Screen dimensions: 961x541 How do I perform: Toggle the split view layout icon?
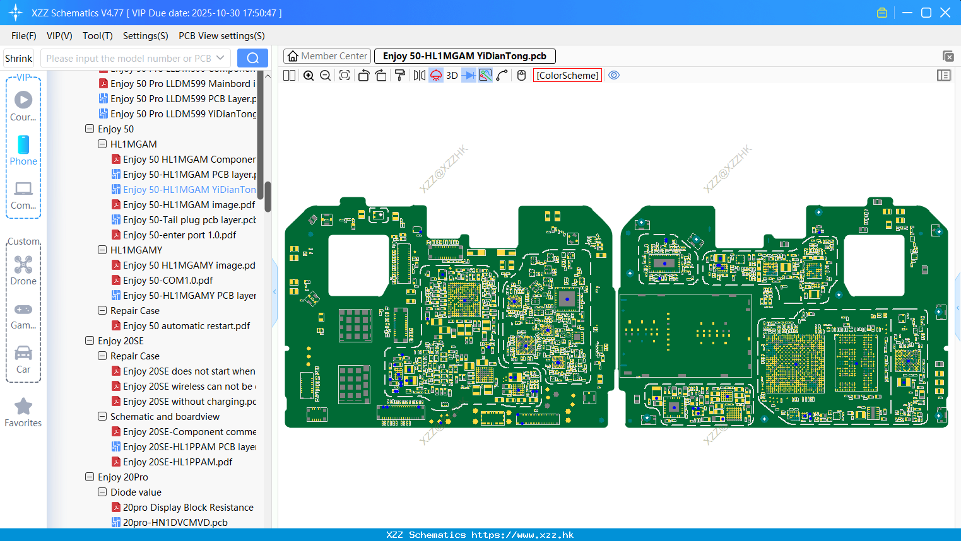coord(290,76)
